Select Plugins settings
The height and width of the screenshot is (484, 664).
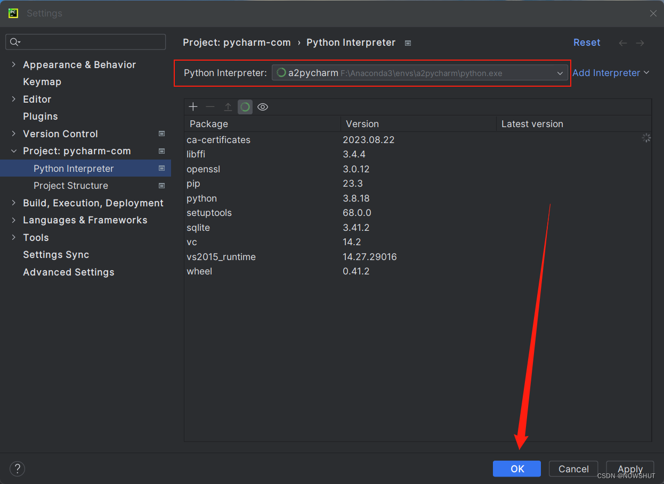pyautogui.click(x=41, y=116)
